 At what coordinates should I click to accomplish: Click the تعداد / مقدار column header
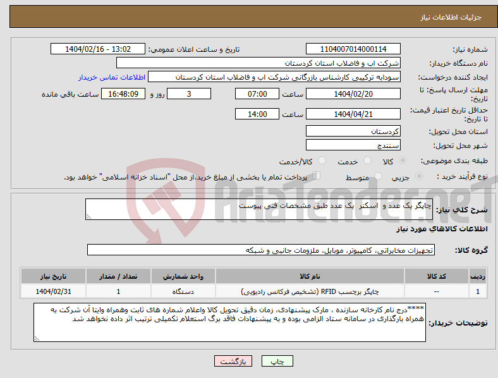pyautogui.click(x=118, y=276)
